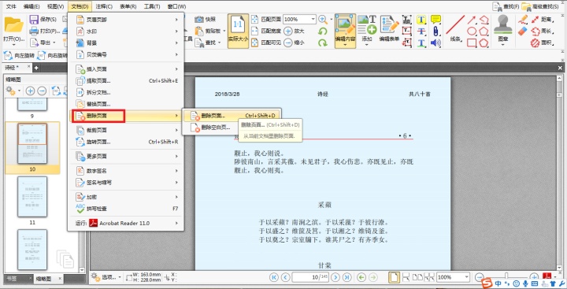This screenshot has height=289, width=567.
Task: Toggle the 实际大小 1:1 view button
Action: tap(239, 31)
